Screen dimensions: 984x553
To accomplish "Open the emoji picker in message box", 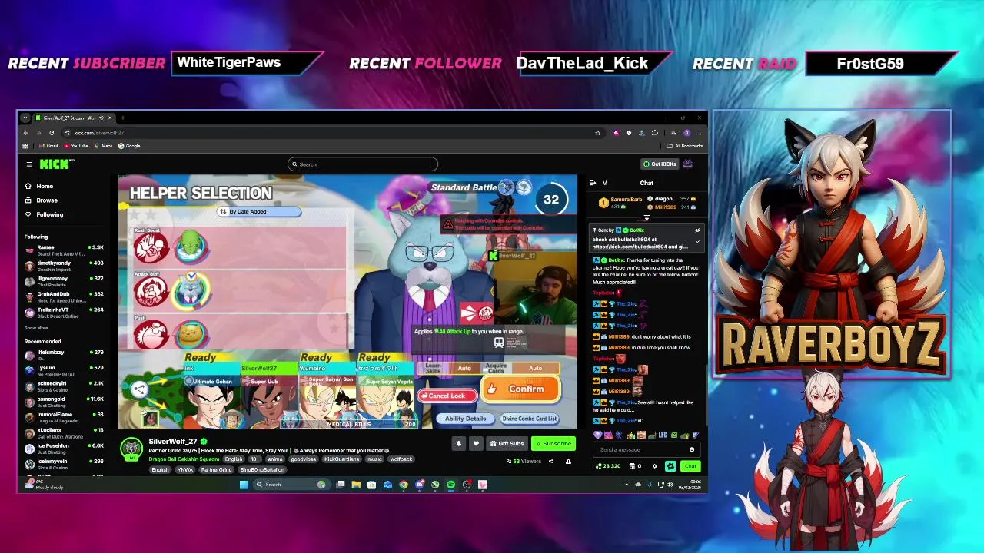I will click(x=692, y=449).
